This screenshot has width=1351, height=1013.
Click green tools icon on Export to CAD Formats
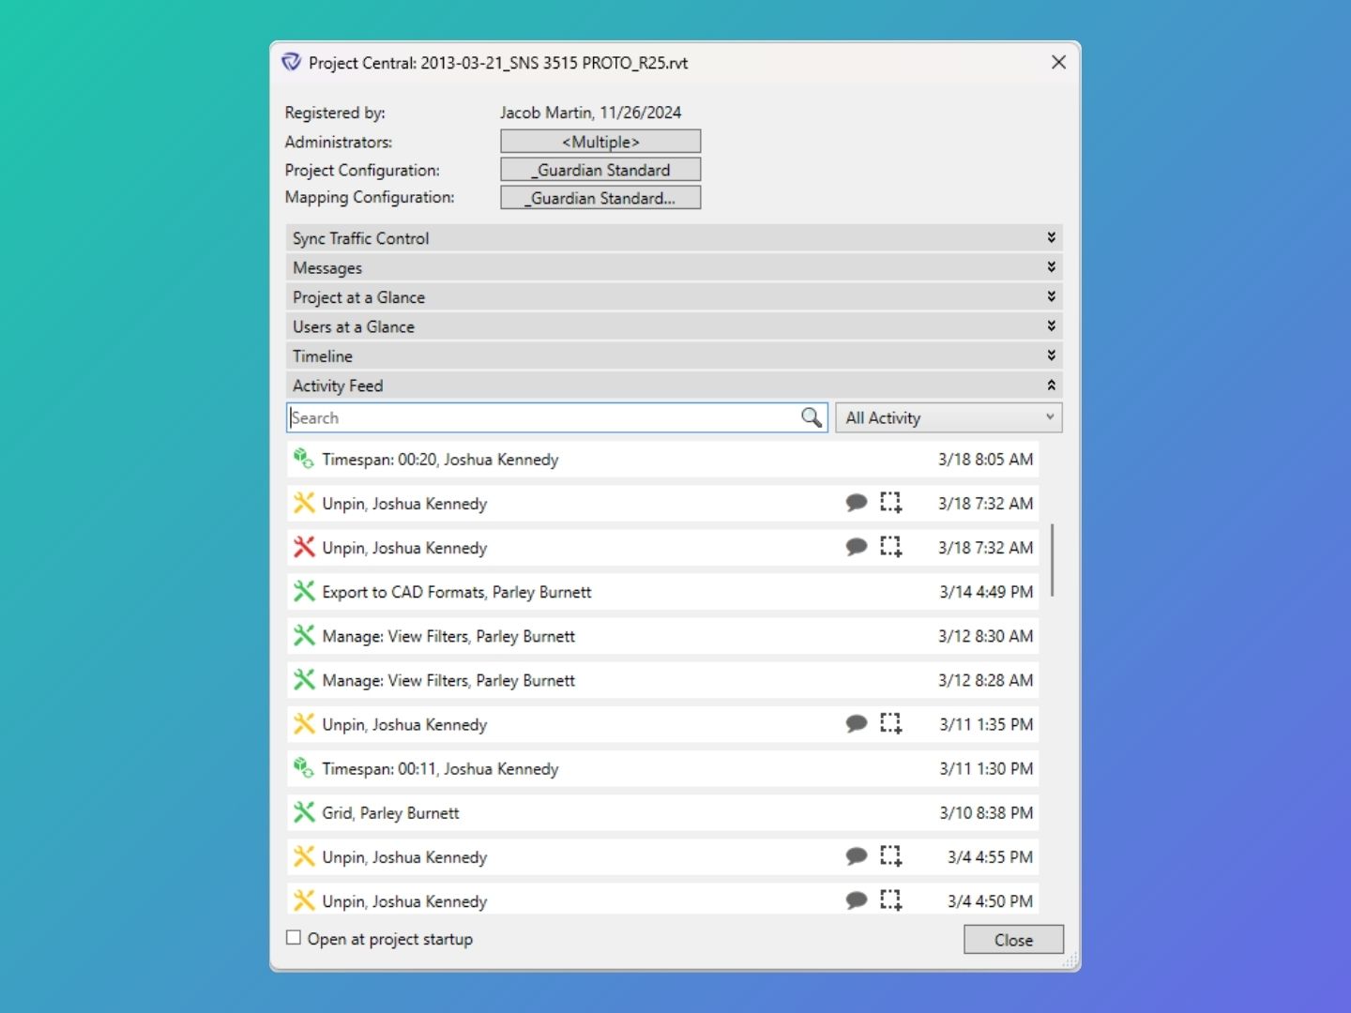pos(303,591)
